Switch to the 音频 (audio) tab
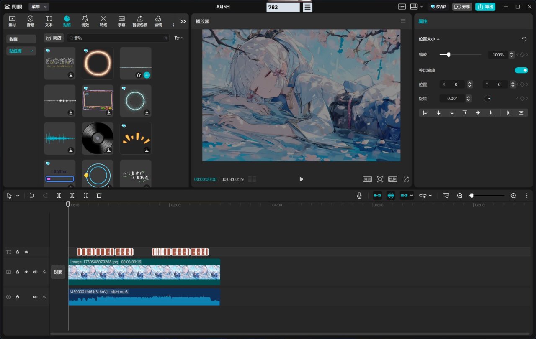This screenshot has width=536, height=339. 31,21
